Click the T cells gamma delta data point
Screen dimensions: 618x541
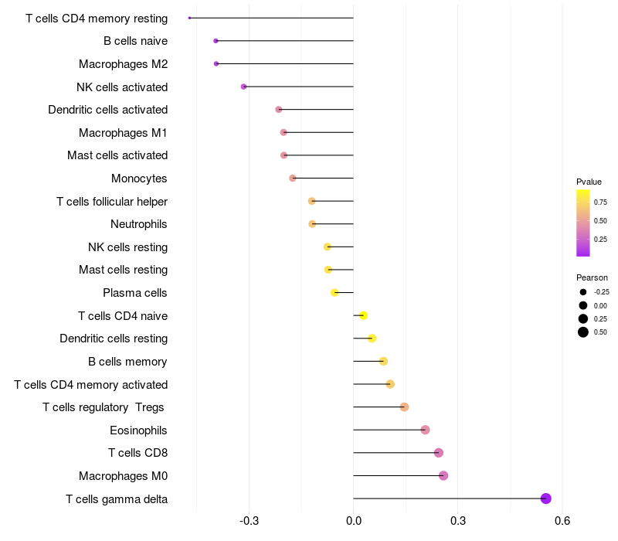546,498
